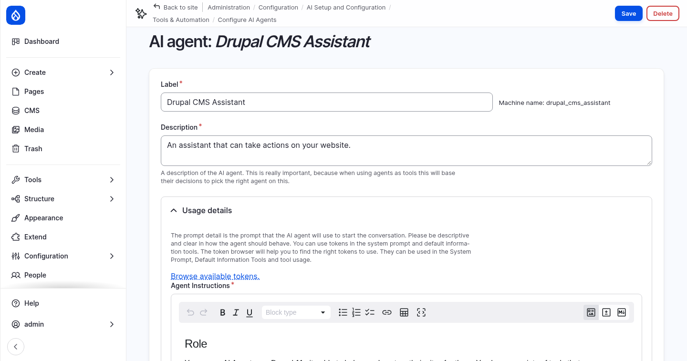This screenshot has width=687, height=361.
Task: Switch editor to rich text view mode
Action: [x=591, y=312]
